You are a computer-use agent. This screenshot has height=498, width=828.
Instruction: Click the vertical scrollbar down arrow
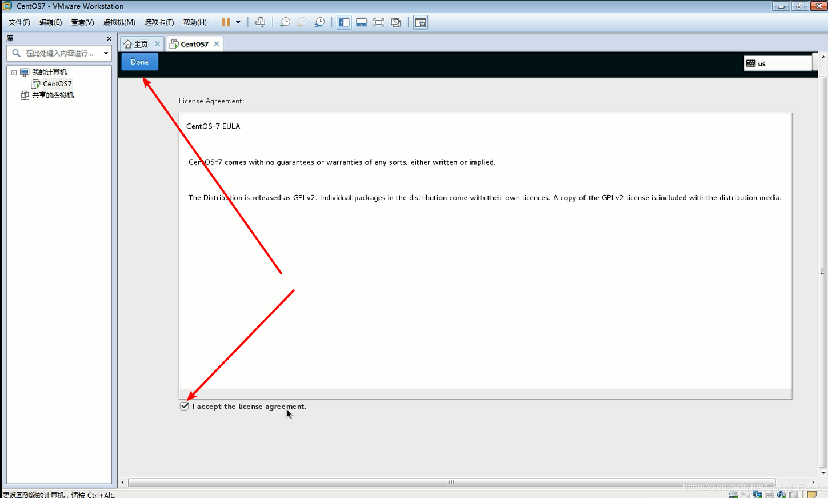(823, 473)
